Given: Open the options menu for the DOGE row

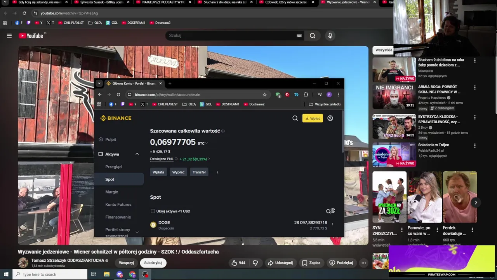Looking at the screenshot, I should (332, 225).
